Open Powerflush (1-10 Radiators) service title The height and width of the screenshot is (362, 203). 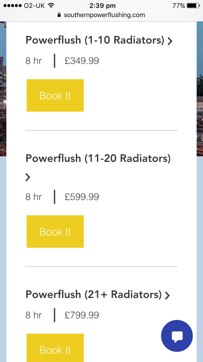tap(95, 40)
